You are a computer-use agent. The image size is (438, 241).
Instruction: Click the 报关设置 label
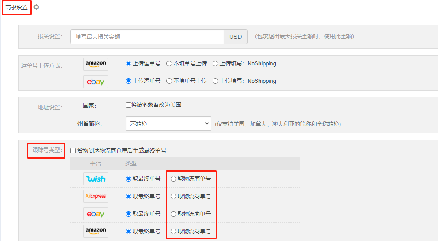click(50, 37)
